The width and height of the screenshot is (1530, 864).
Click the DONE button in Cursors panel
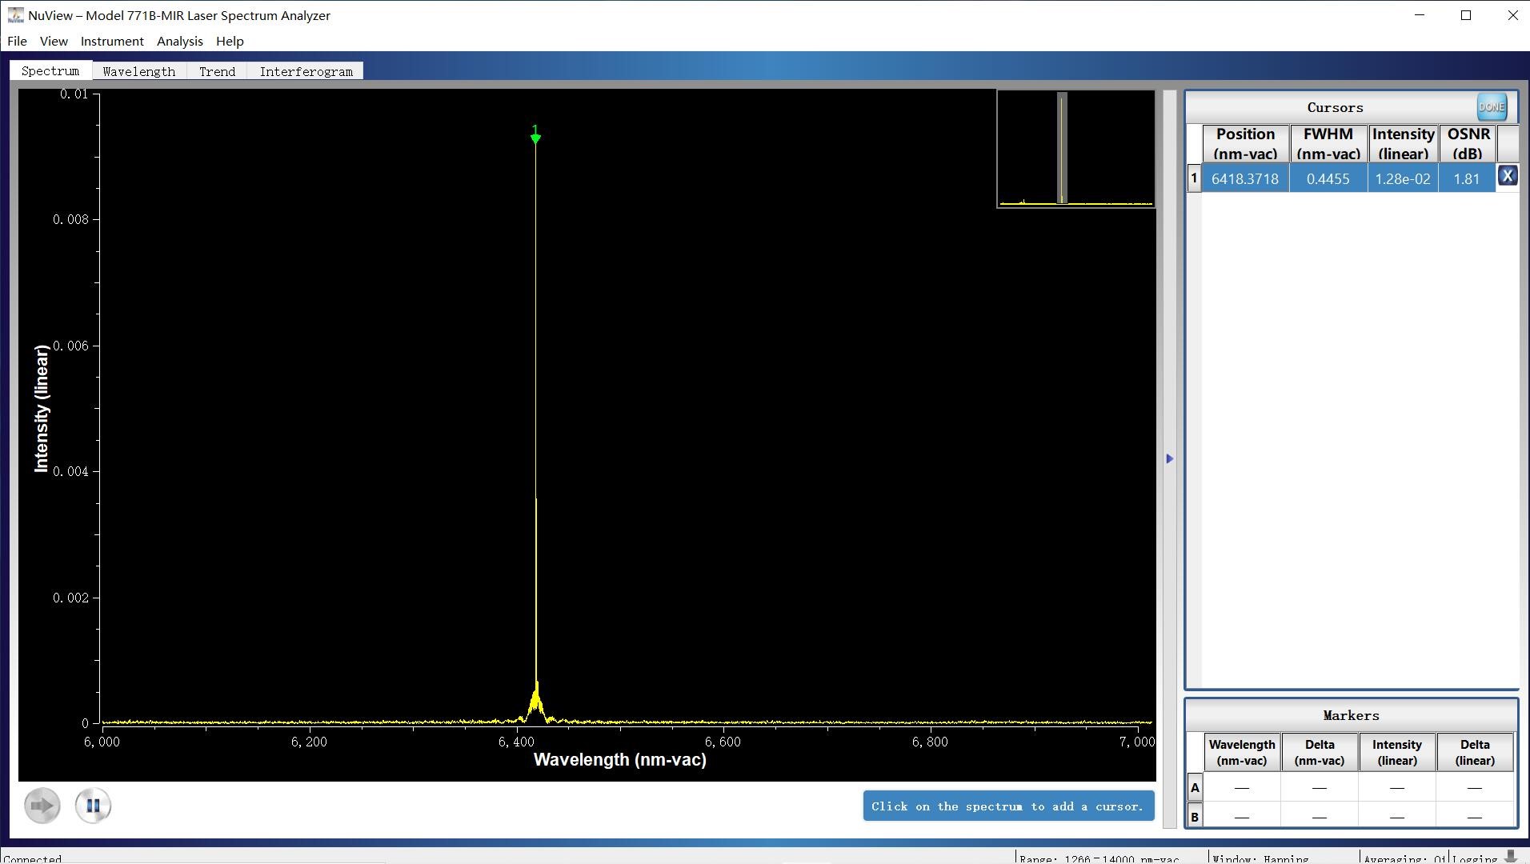(1492, 106)
